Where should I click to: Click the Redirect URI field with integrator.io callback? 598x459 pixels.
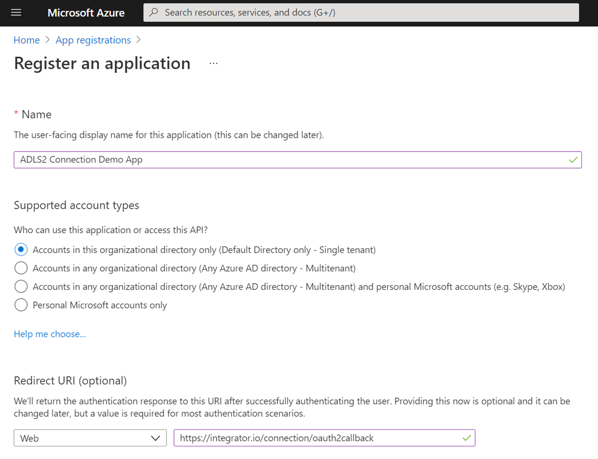pos(324,438)
